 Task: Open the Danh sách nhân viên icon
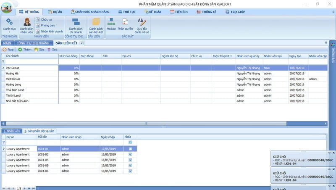[26, 25]
